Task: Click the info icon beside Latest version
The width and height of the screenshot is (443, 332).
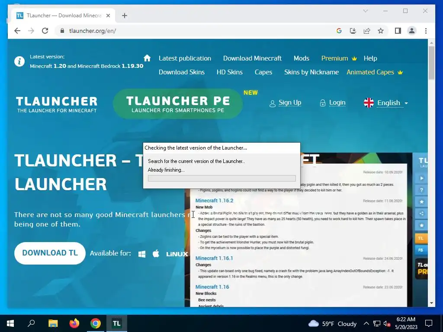Action: point(19,61)
